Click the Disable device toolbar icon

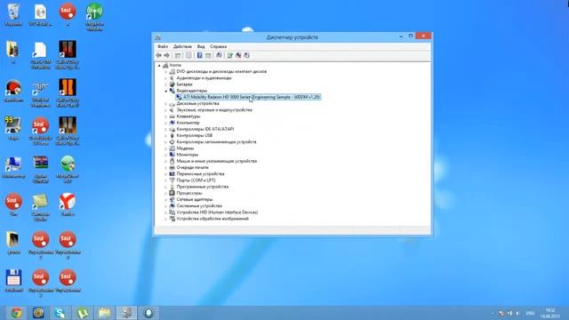pos(247,55)
